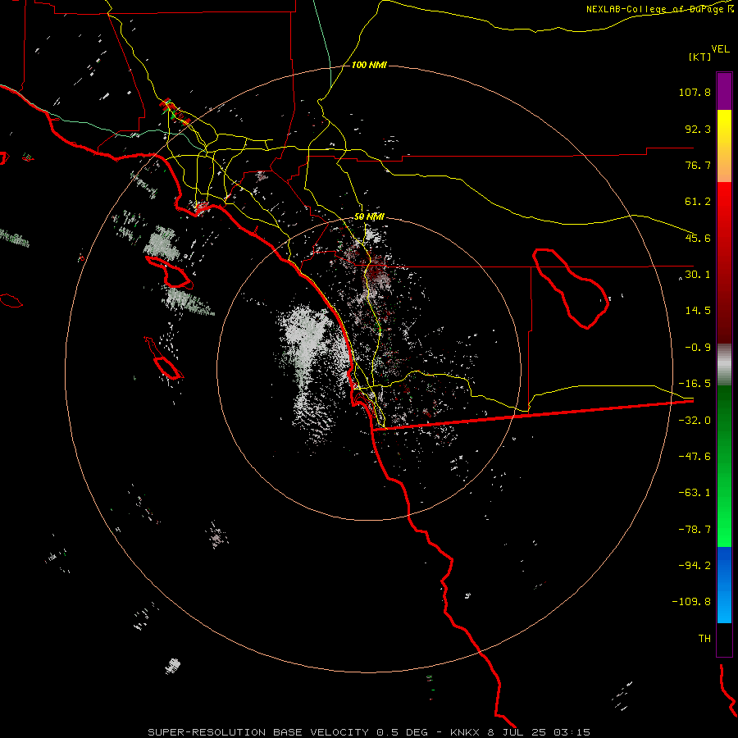Image resolution: width=738 pixels, height=738 pixels.
Task: Click the 8 JUL 25 date in the caption
Action: point(517,732)
